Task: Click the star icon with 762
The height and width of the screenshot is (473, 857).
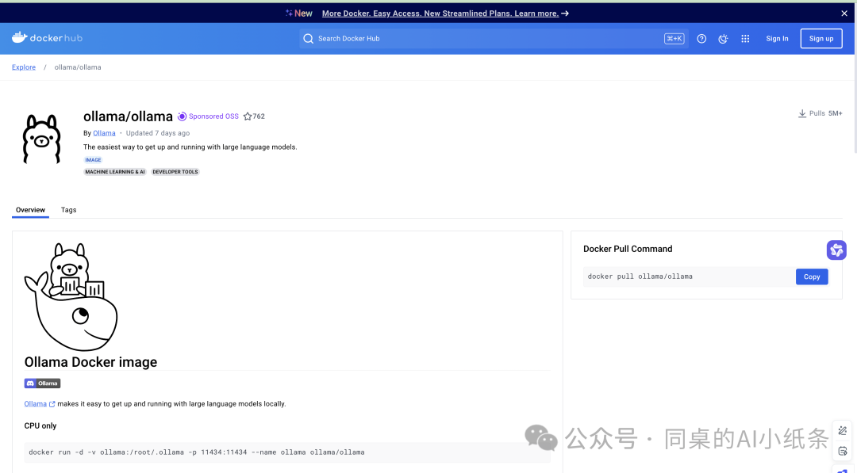Action: tap(247, 116)
